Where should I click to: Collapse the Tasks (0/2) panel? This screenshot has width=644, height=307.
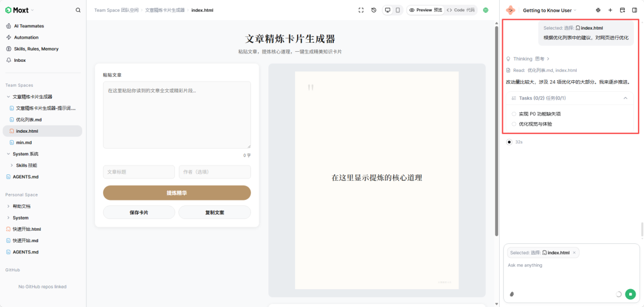[x=626, y=98]
